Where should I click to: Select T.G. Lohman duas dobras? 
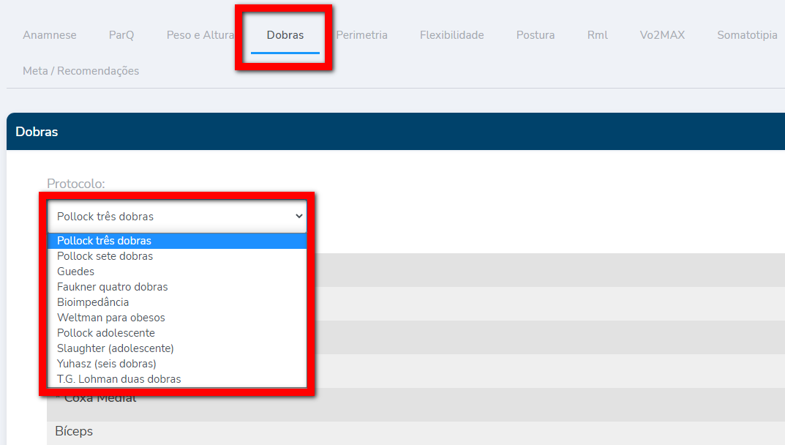(119, 379)
